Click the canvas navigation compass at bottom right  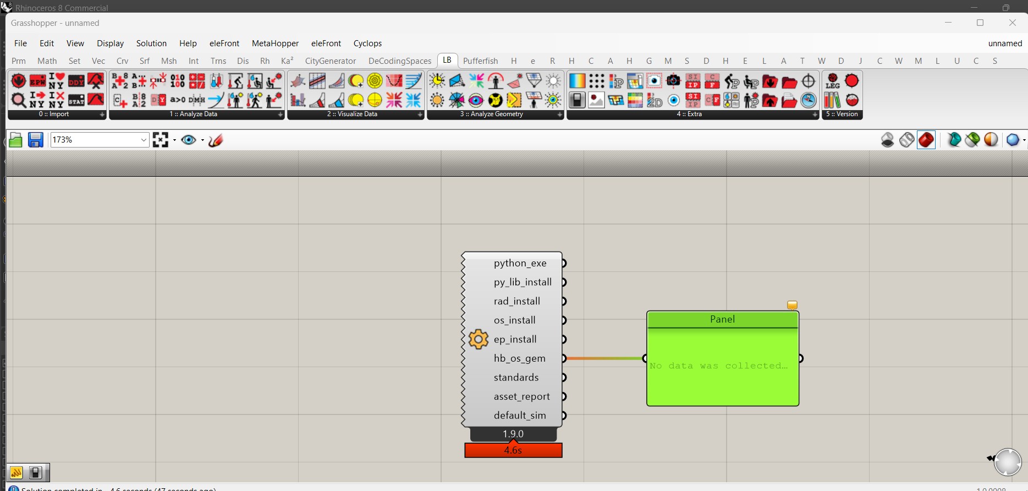(1008, 461)
